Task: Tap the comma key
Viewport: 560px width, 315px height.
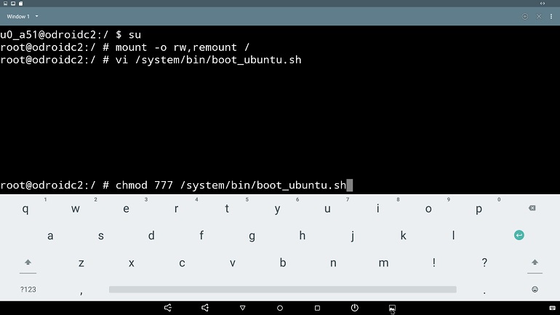Action: (81, 292)
